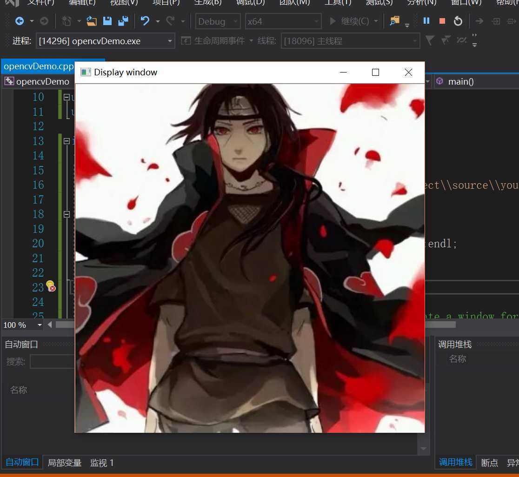Screen dimensions: 519x477
Task: Click the editor horizontal scrollbar thumb
Action: pyautogui.click(x=255, y=325)
